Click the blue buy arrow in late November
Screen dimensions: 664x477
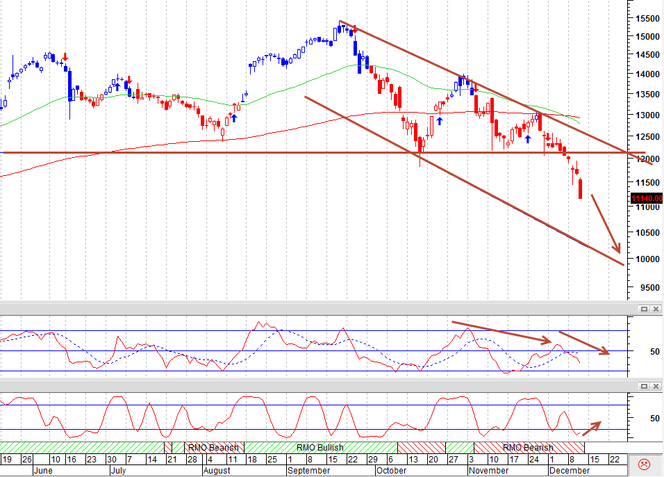click(528, 139)
